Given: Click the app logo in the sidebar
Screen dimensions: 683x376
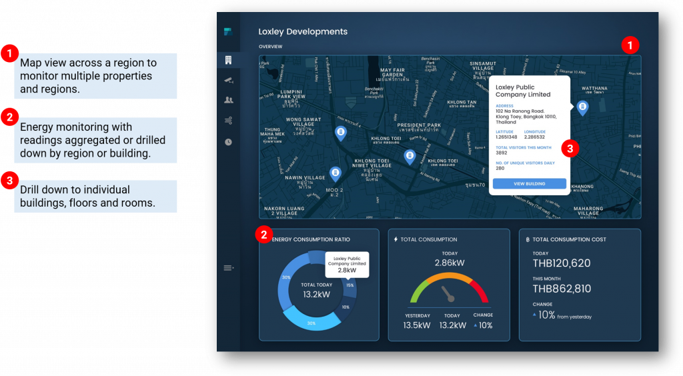Looking at the screenshot, I should 228,32.
